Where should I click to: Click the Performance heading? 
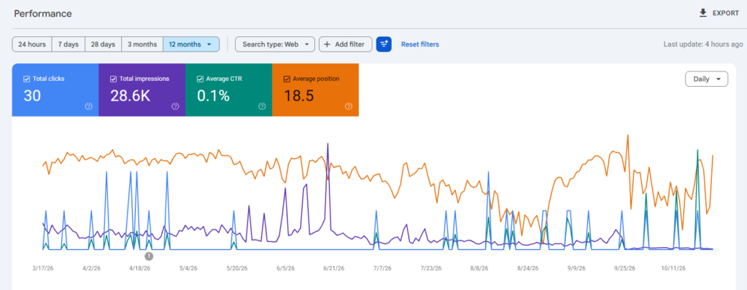[43, 14]
